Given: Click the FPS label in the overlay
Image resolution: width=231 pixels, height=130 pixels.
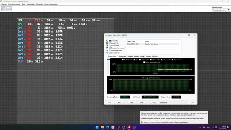Looking at the screenshot, I should tap(19, 20).
